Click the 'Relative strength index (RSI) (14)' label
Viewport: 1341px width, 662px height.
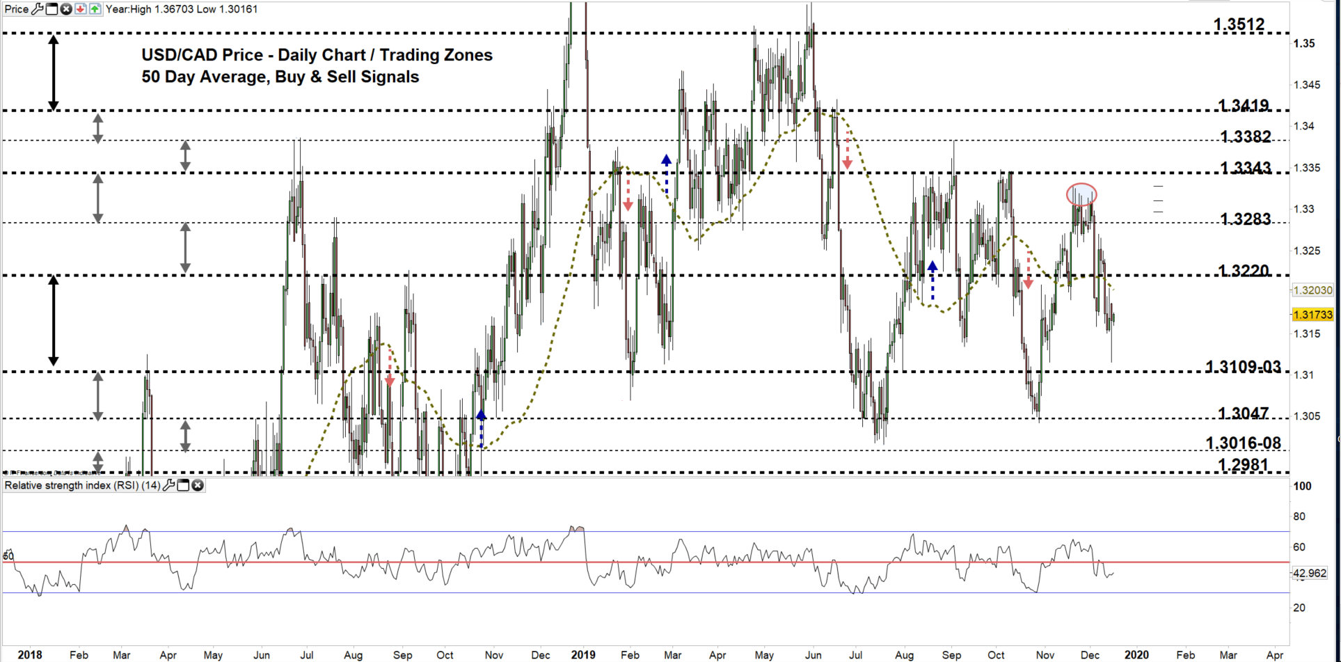pos(83,485)
